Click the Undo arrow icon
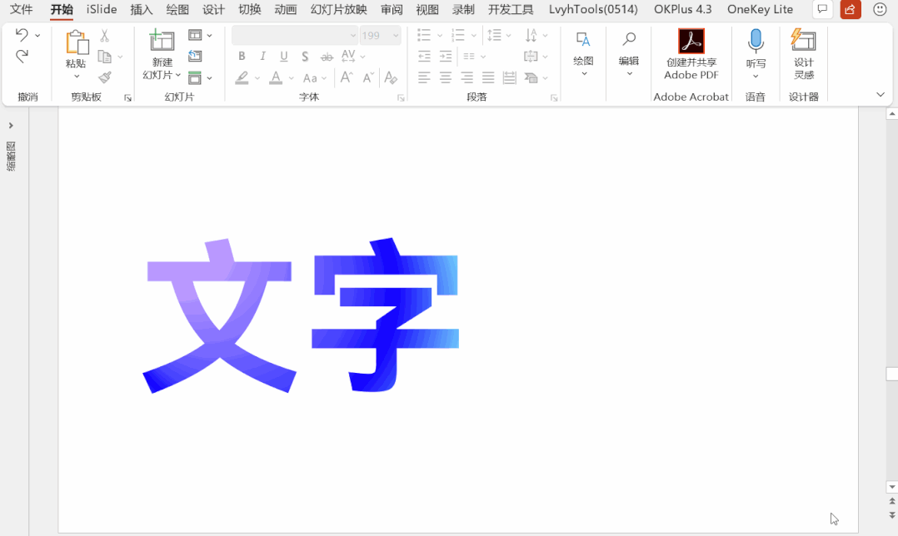The image size is (898, 536). pyautogui.click(x=21, y=35)
